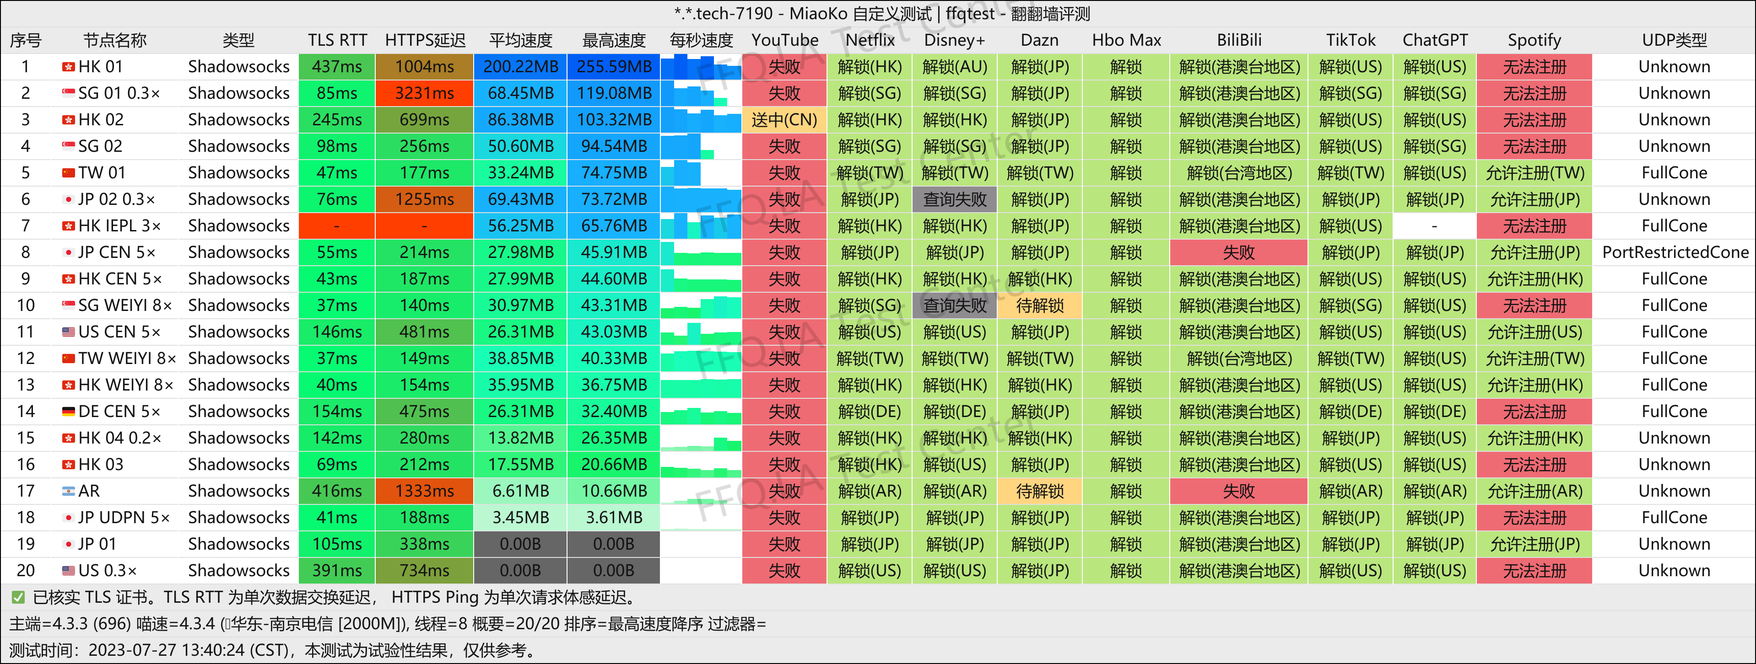Click the Spotify column header

[1534, 40]
